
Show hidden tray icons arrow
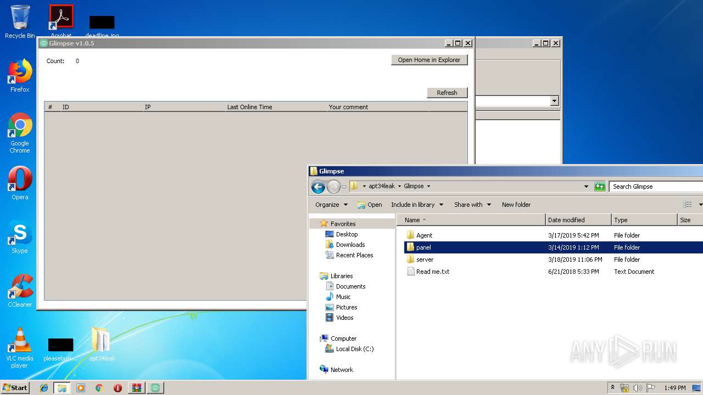[612, 387]
